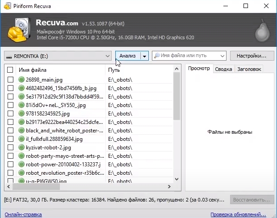Follow the Проверка обновлений link
The height and width of the screenshot is (218, 277).
(x=238, y=214)
